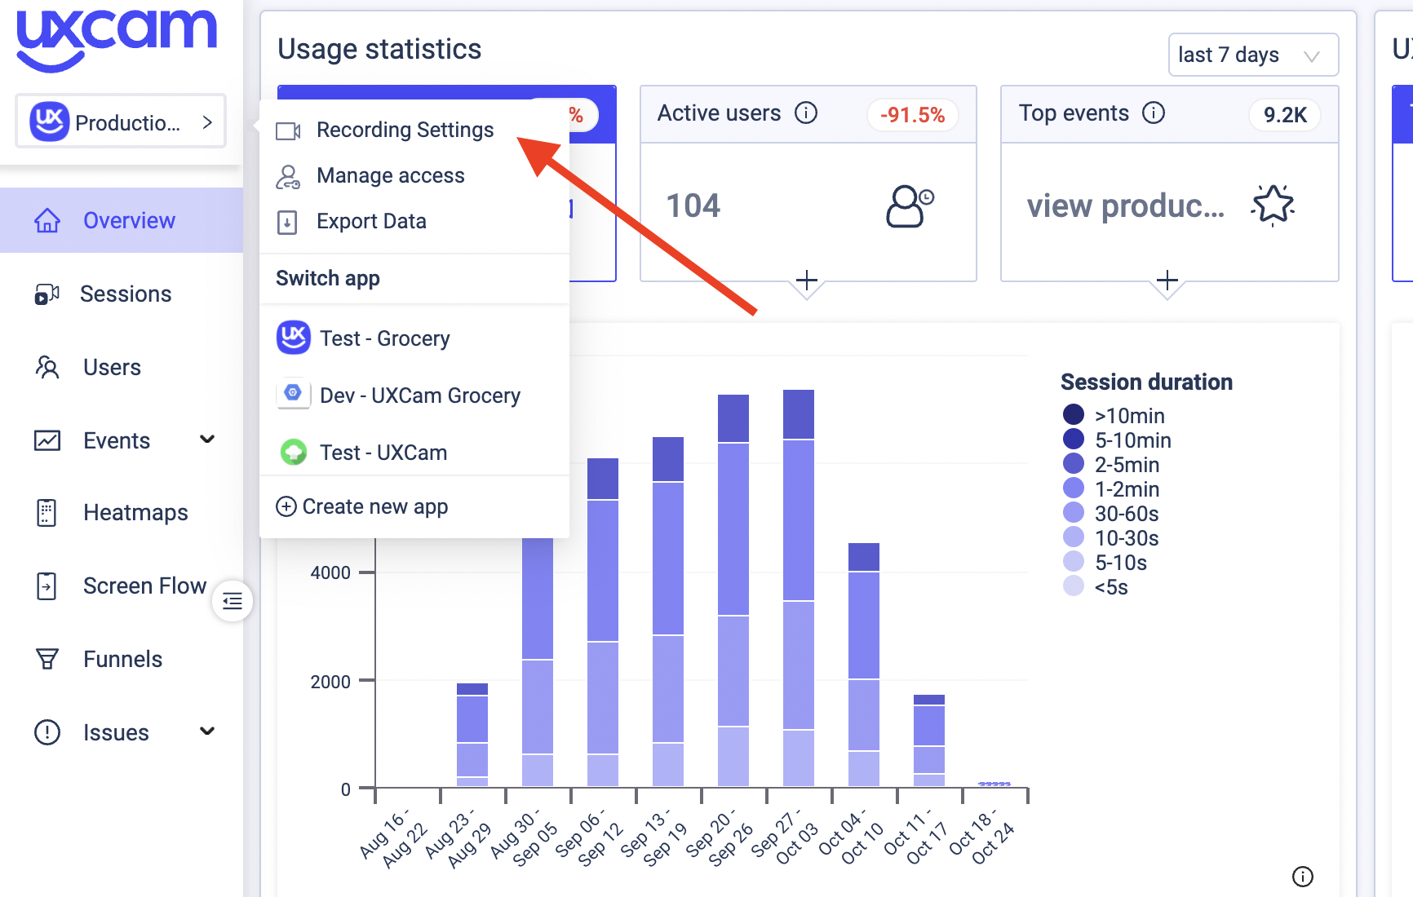Open Recording Settings menu entry
The width and height of the screenshot is (1413, 897).
pos(405,130)
